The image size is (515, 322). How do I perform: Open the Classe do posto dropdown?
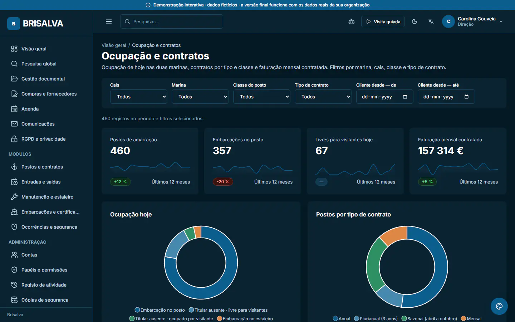point(262,97)
